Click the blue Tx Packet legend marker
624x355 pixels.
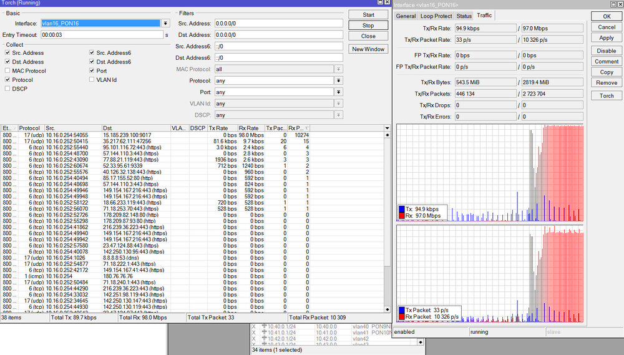401,310
